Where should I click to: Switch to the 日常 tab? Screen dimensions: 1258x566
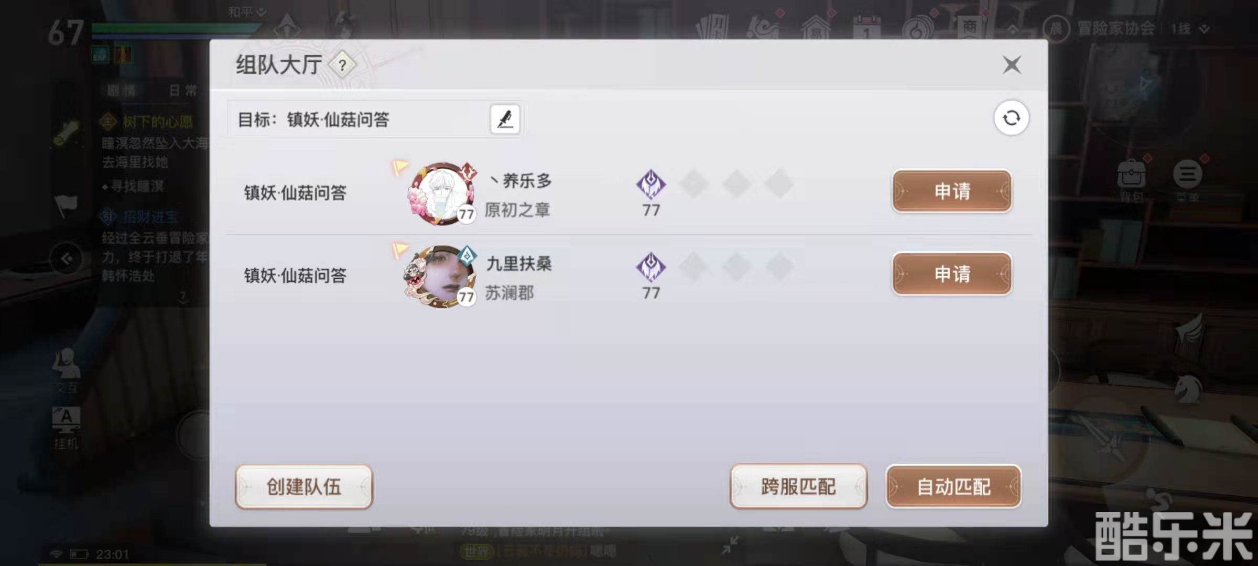point(183,91)
